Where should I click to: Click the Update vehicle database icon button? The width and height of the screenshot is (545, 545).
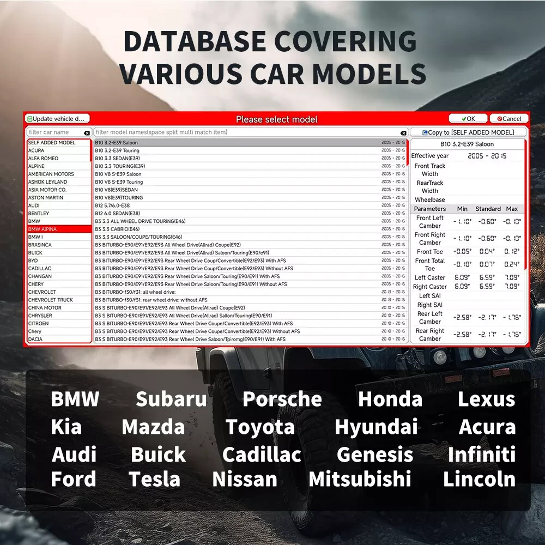(57, 119)
